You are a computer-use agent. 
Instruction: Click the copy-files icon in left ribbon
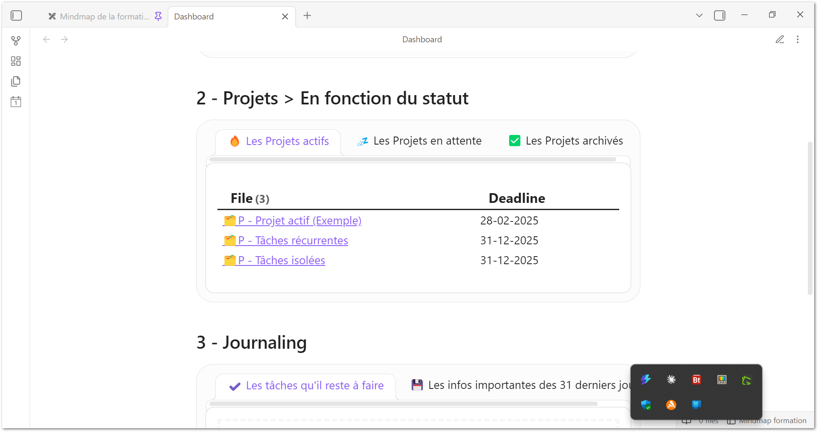pos(16,81)
